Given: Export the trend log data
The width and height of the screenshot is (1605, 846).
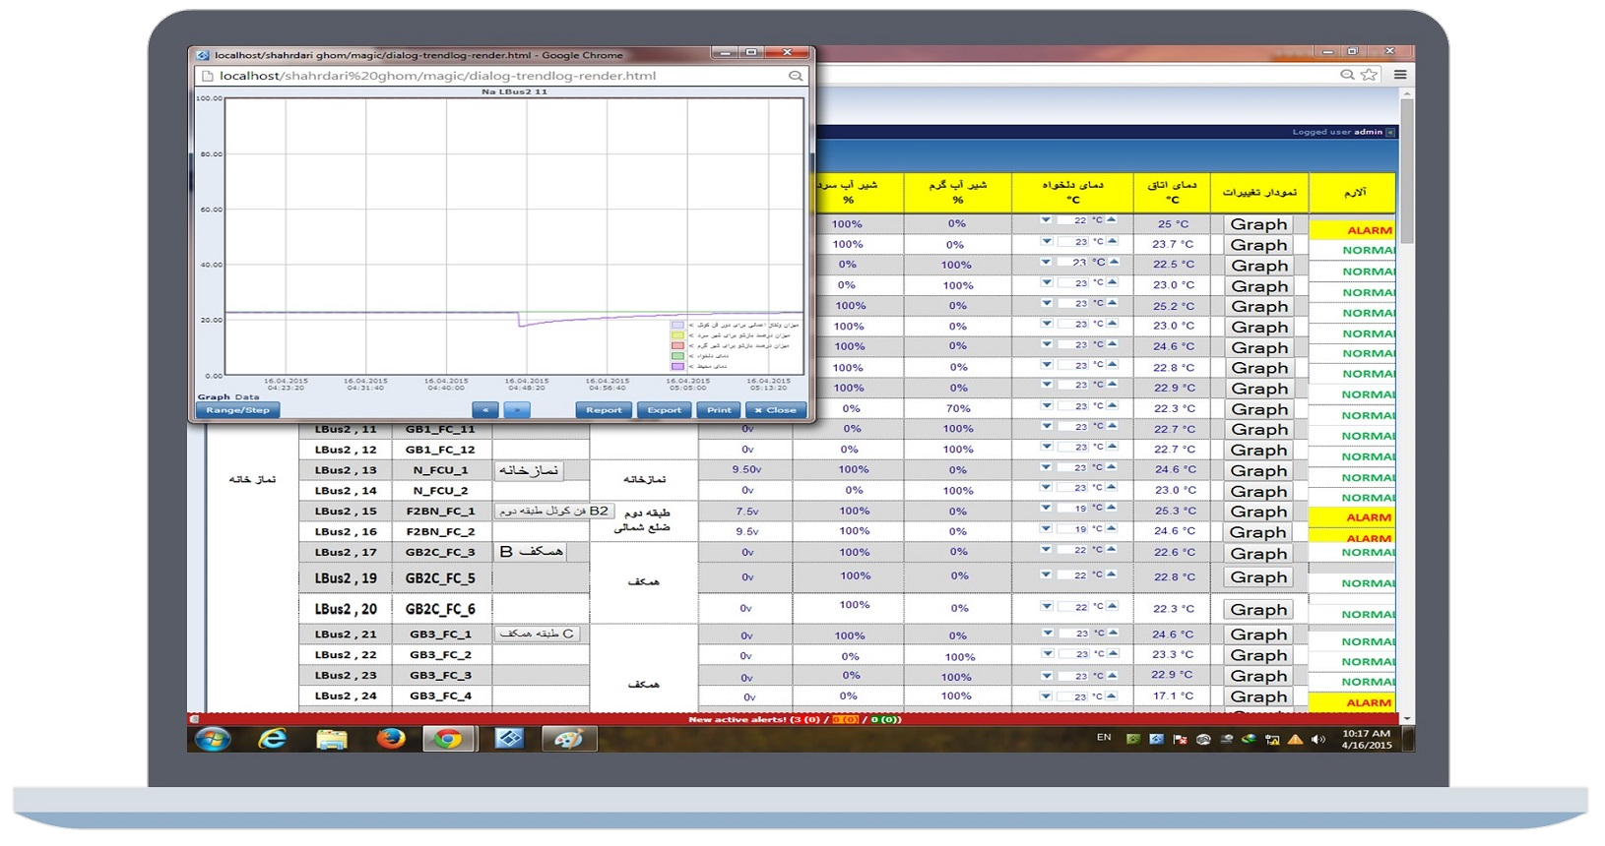Looking at the screenshot, I should pos(664,410).
